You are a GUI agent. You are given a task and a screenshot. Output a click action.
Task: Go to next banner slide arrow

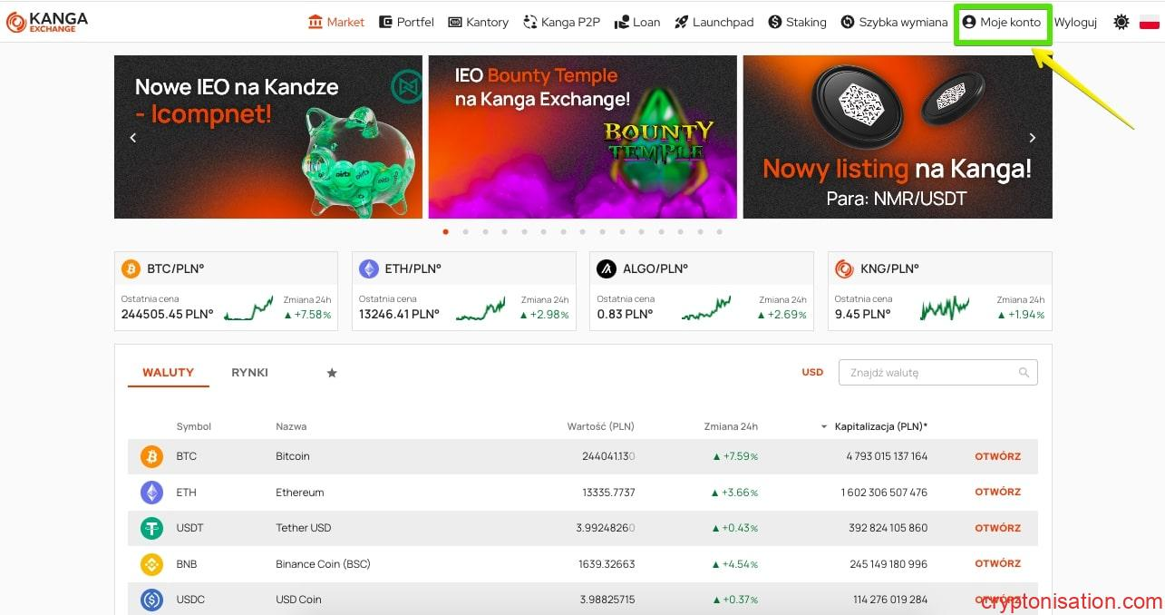point(1032,138)
